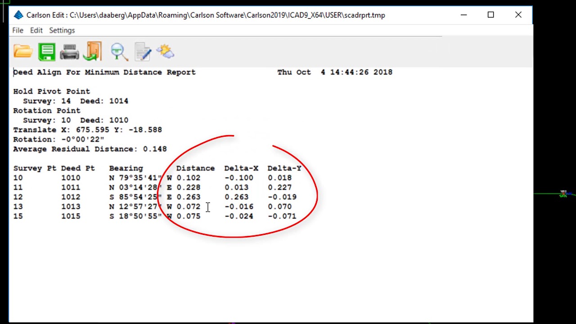Click the Carlson Edit title bar logo

point(18,15)
